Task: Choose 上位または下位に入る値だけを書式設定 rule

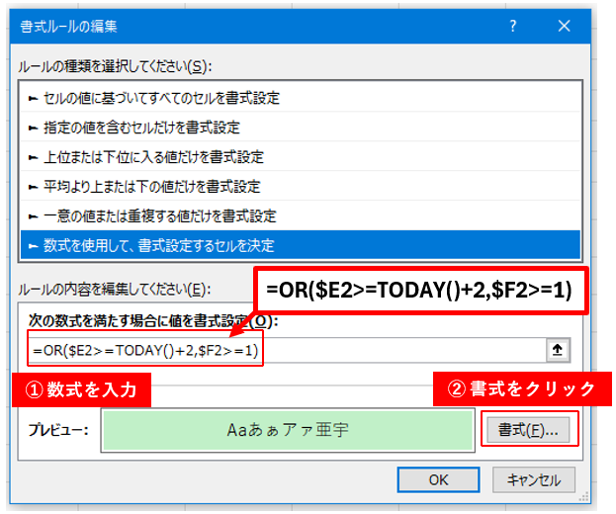Action: click(153, 157)
